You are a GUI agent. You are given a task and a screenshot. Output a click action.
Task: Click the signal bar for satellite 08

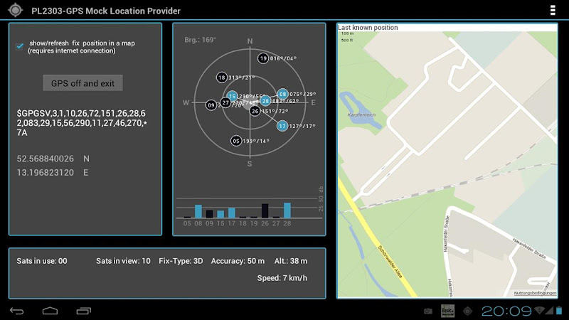pyautogui.click(x=198, y=211)
